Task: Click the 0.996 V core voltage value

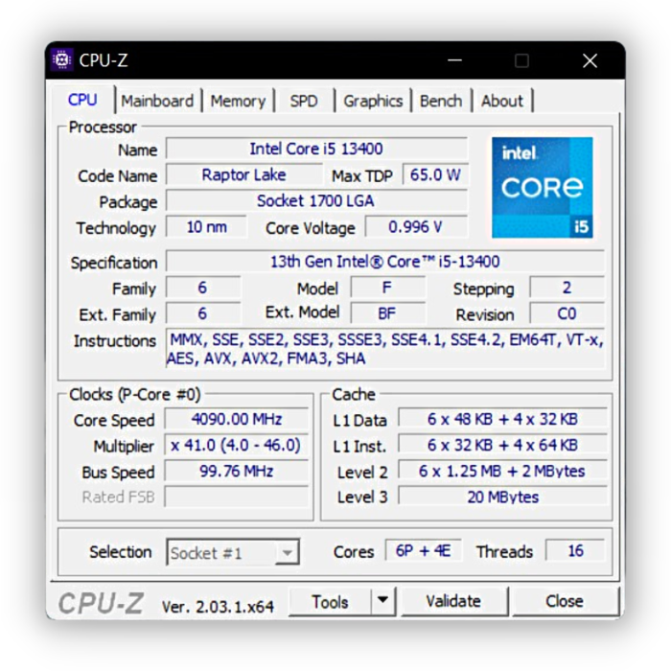Action: [x=415, y=227]
